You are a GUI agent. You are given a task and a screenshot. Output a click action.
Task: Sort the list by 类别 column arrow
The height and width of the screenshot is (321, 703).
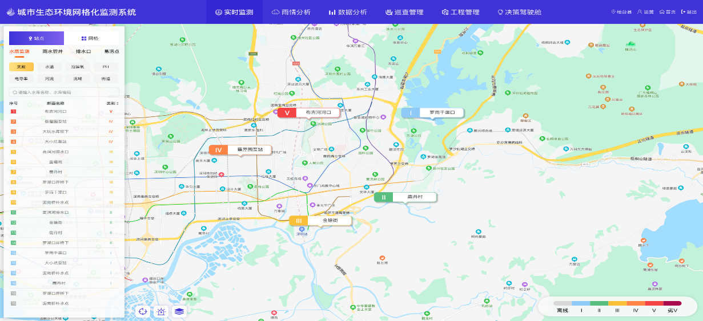[x=117, y=104]
